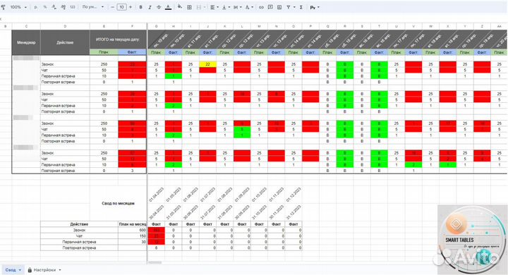The image size is (508, 275).
Task: Click the green План cell under ИТОГО
Action: click(x=104, y=51)
